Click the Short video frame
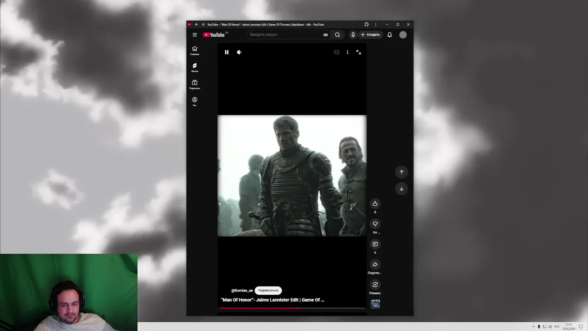 (x=292, y=176)
